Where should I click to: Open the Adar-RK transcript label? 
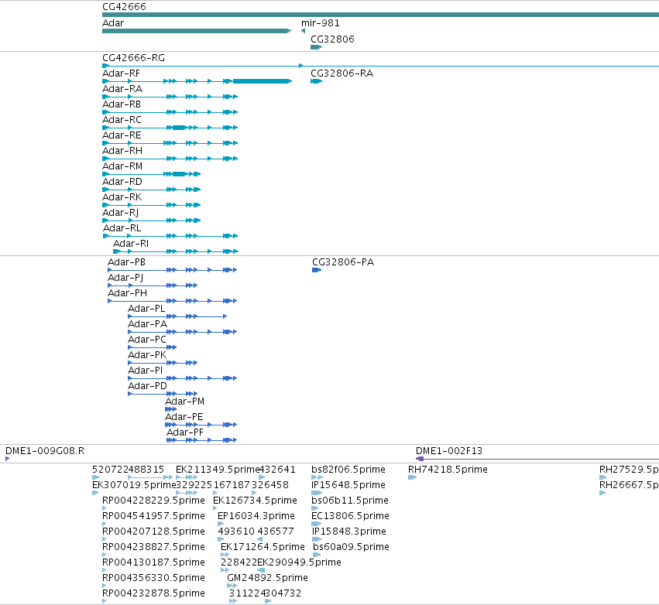[x=122, y=197]
